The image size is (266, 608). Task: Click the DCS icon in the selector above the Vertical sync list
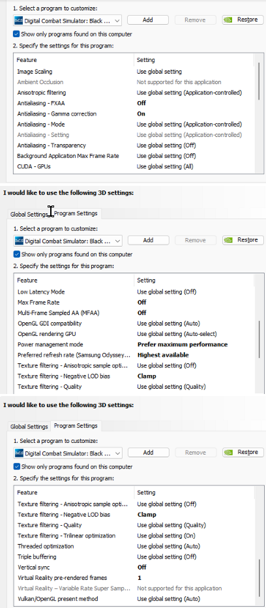point(19,453)
